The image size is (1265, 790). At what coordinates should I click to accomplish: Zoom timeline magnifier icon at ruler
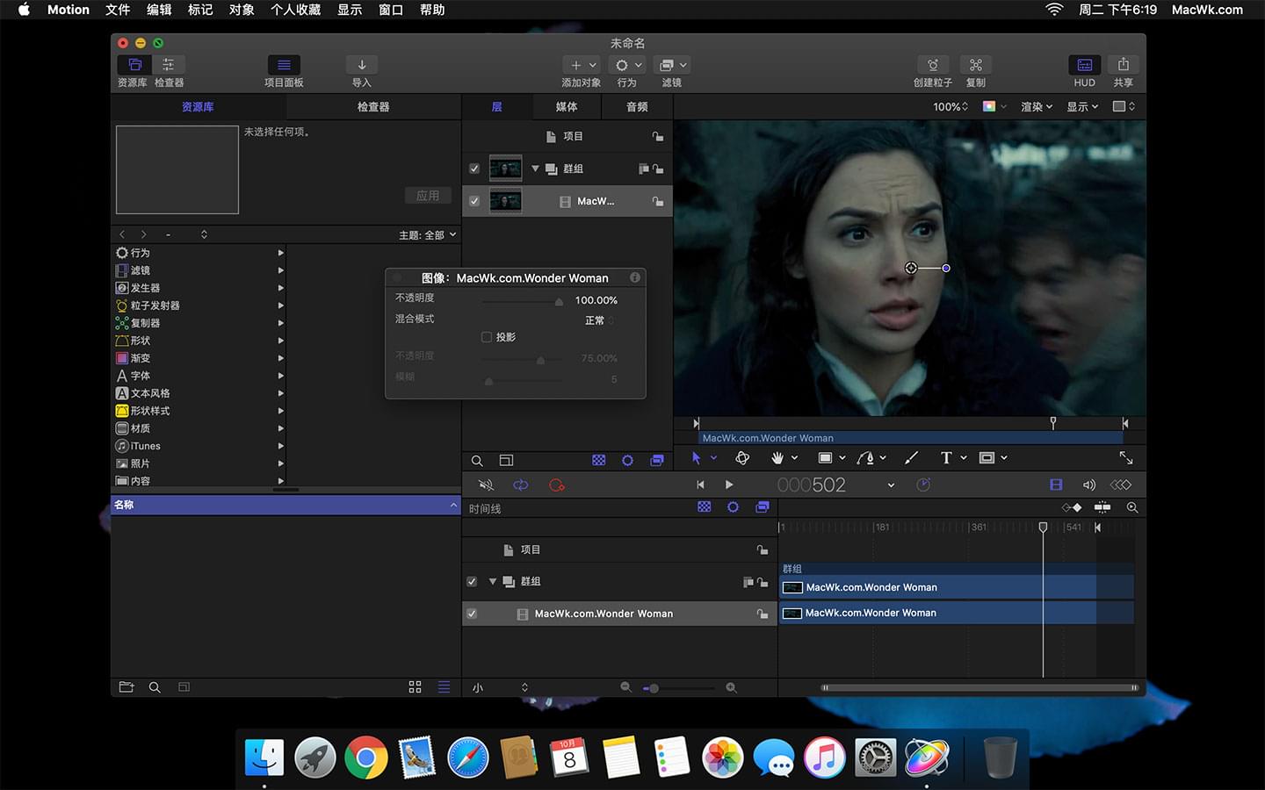1132,507
